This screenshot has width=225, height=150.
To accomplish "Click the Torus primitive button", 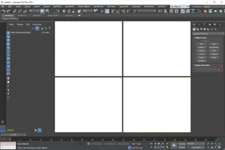I will (x=201, y=54).
